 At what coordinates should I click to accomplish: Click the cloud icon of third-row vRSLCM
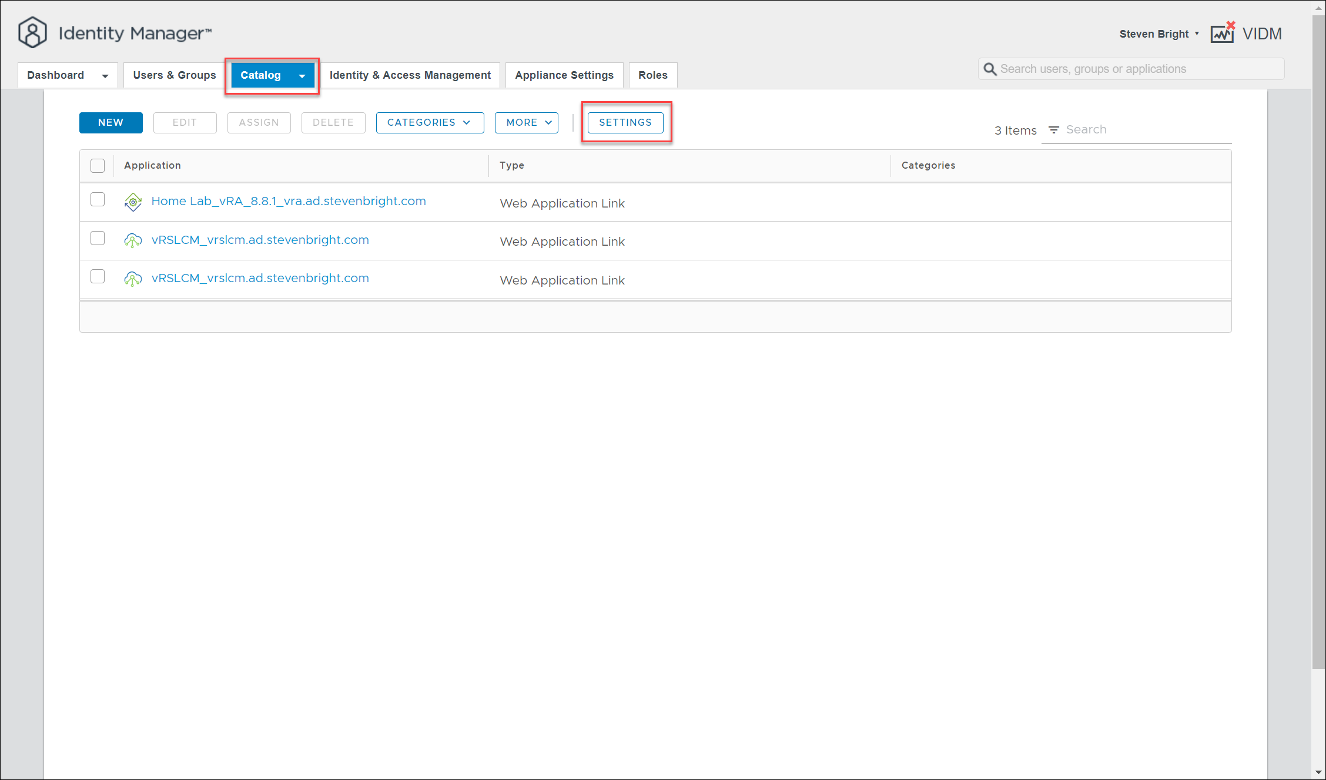click(x=133, y=279)
